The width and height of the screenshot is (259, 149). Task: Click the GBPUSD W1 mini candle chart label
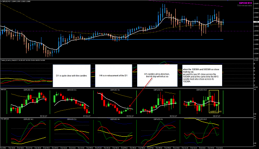click(x=28, y=90)
